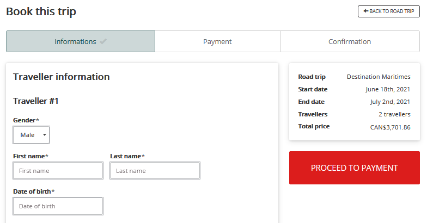
Task: Open the Gender dropdown showing Male
Action: 32,135
